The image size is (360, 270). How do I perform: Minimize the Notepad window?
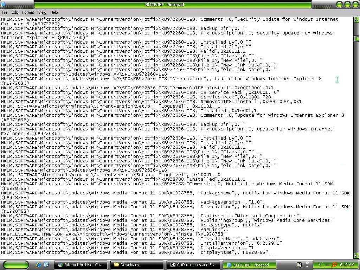(x=339, y=4)
